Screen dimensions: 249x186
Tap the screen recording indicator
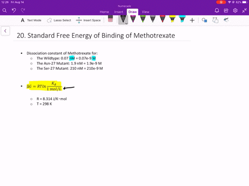(x=221, y=2)
